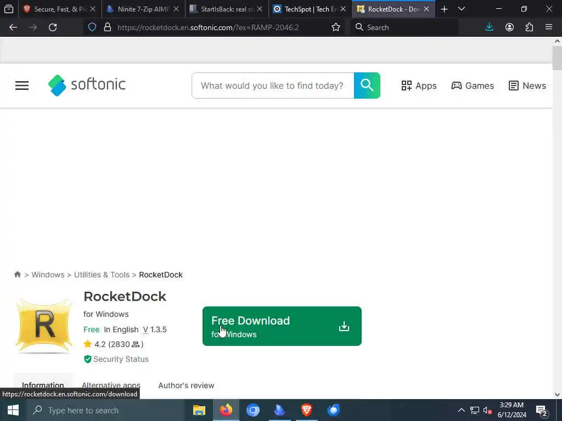Open the Firefox account icon

pos(509,27)
